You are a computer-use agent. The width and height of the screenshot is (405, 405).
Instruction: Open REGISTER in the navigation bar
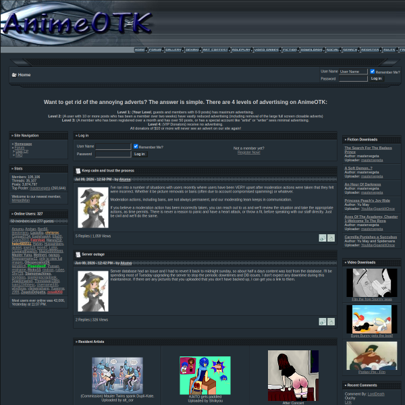click(x=371, y=50)
